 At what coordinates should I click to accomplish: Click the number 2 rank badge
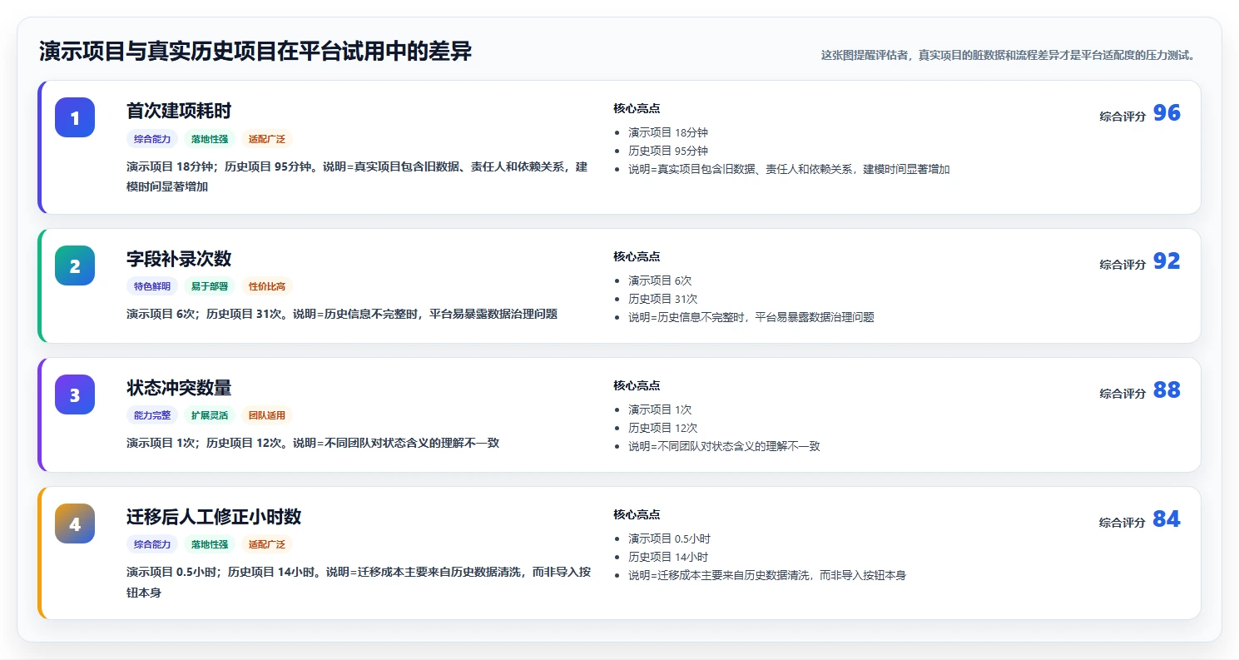coord(75,265)
